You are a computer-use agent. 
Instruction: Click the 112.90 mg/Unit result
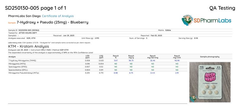coord(177,61)
